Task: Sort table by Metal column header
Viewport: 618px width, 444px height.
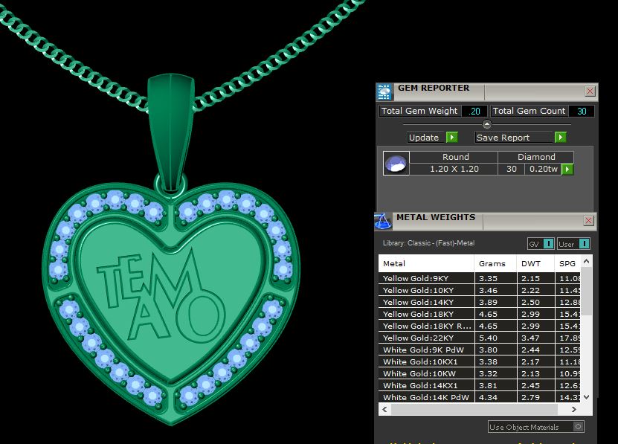Action: [x=426, y=263]
